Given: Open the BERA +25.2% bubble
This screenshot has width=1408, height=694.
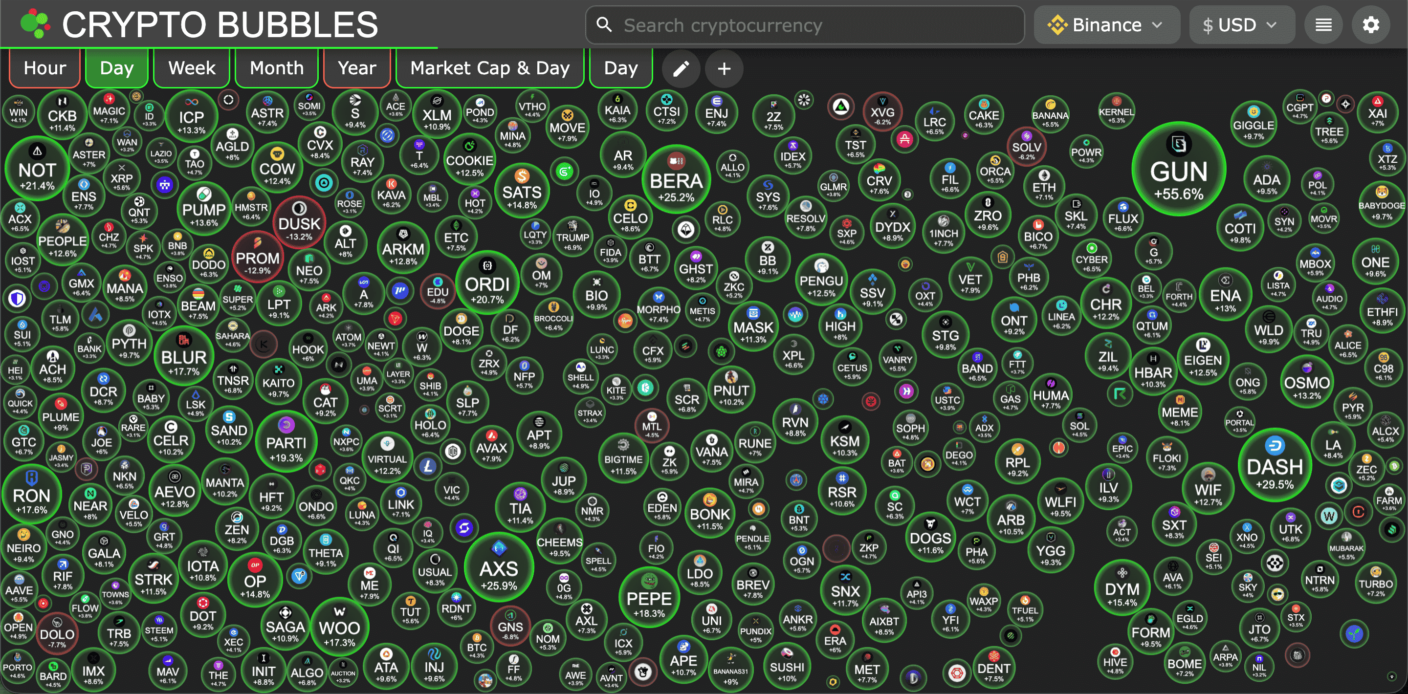Looking at the screenshot, I should click(x=676, y=180).
